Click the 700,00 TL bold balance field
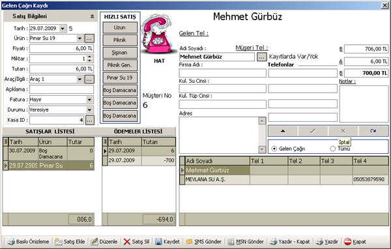The height and width of the screenshot is (249, 391). (366, 73)
